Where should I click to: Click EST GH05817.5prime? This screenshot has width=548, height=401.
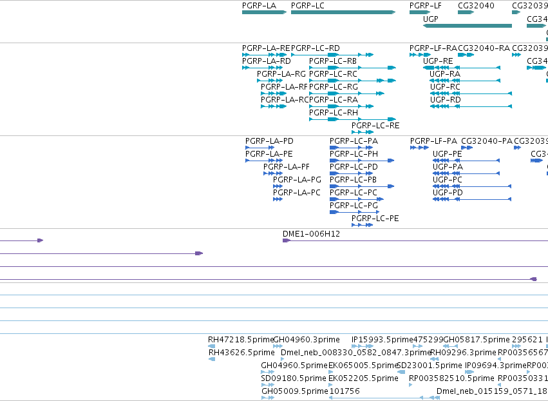[x=451, y=346]
